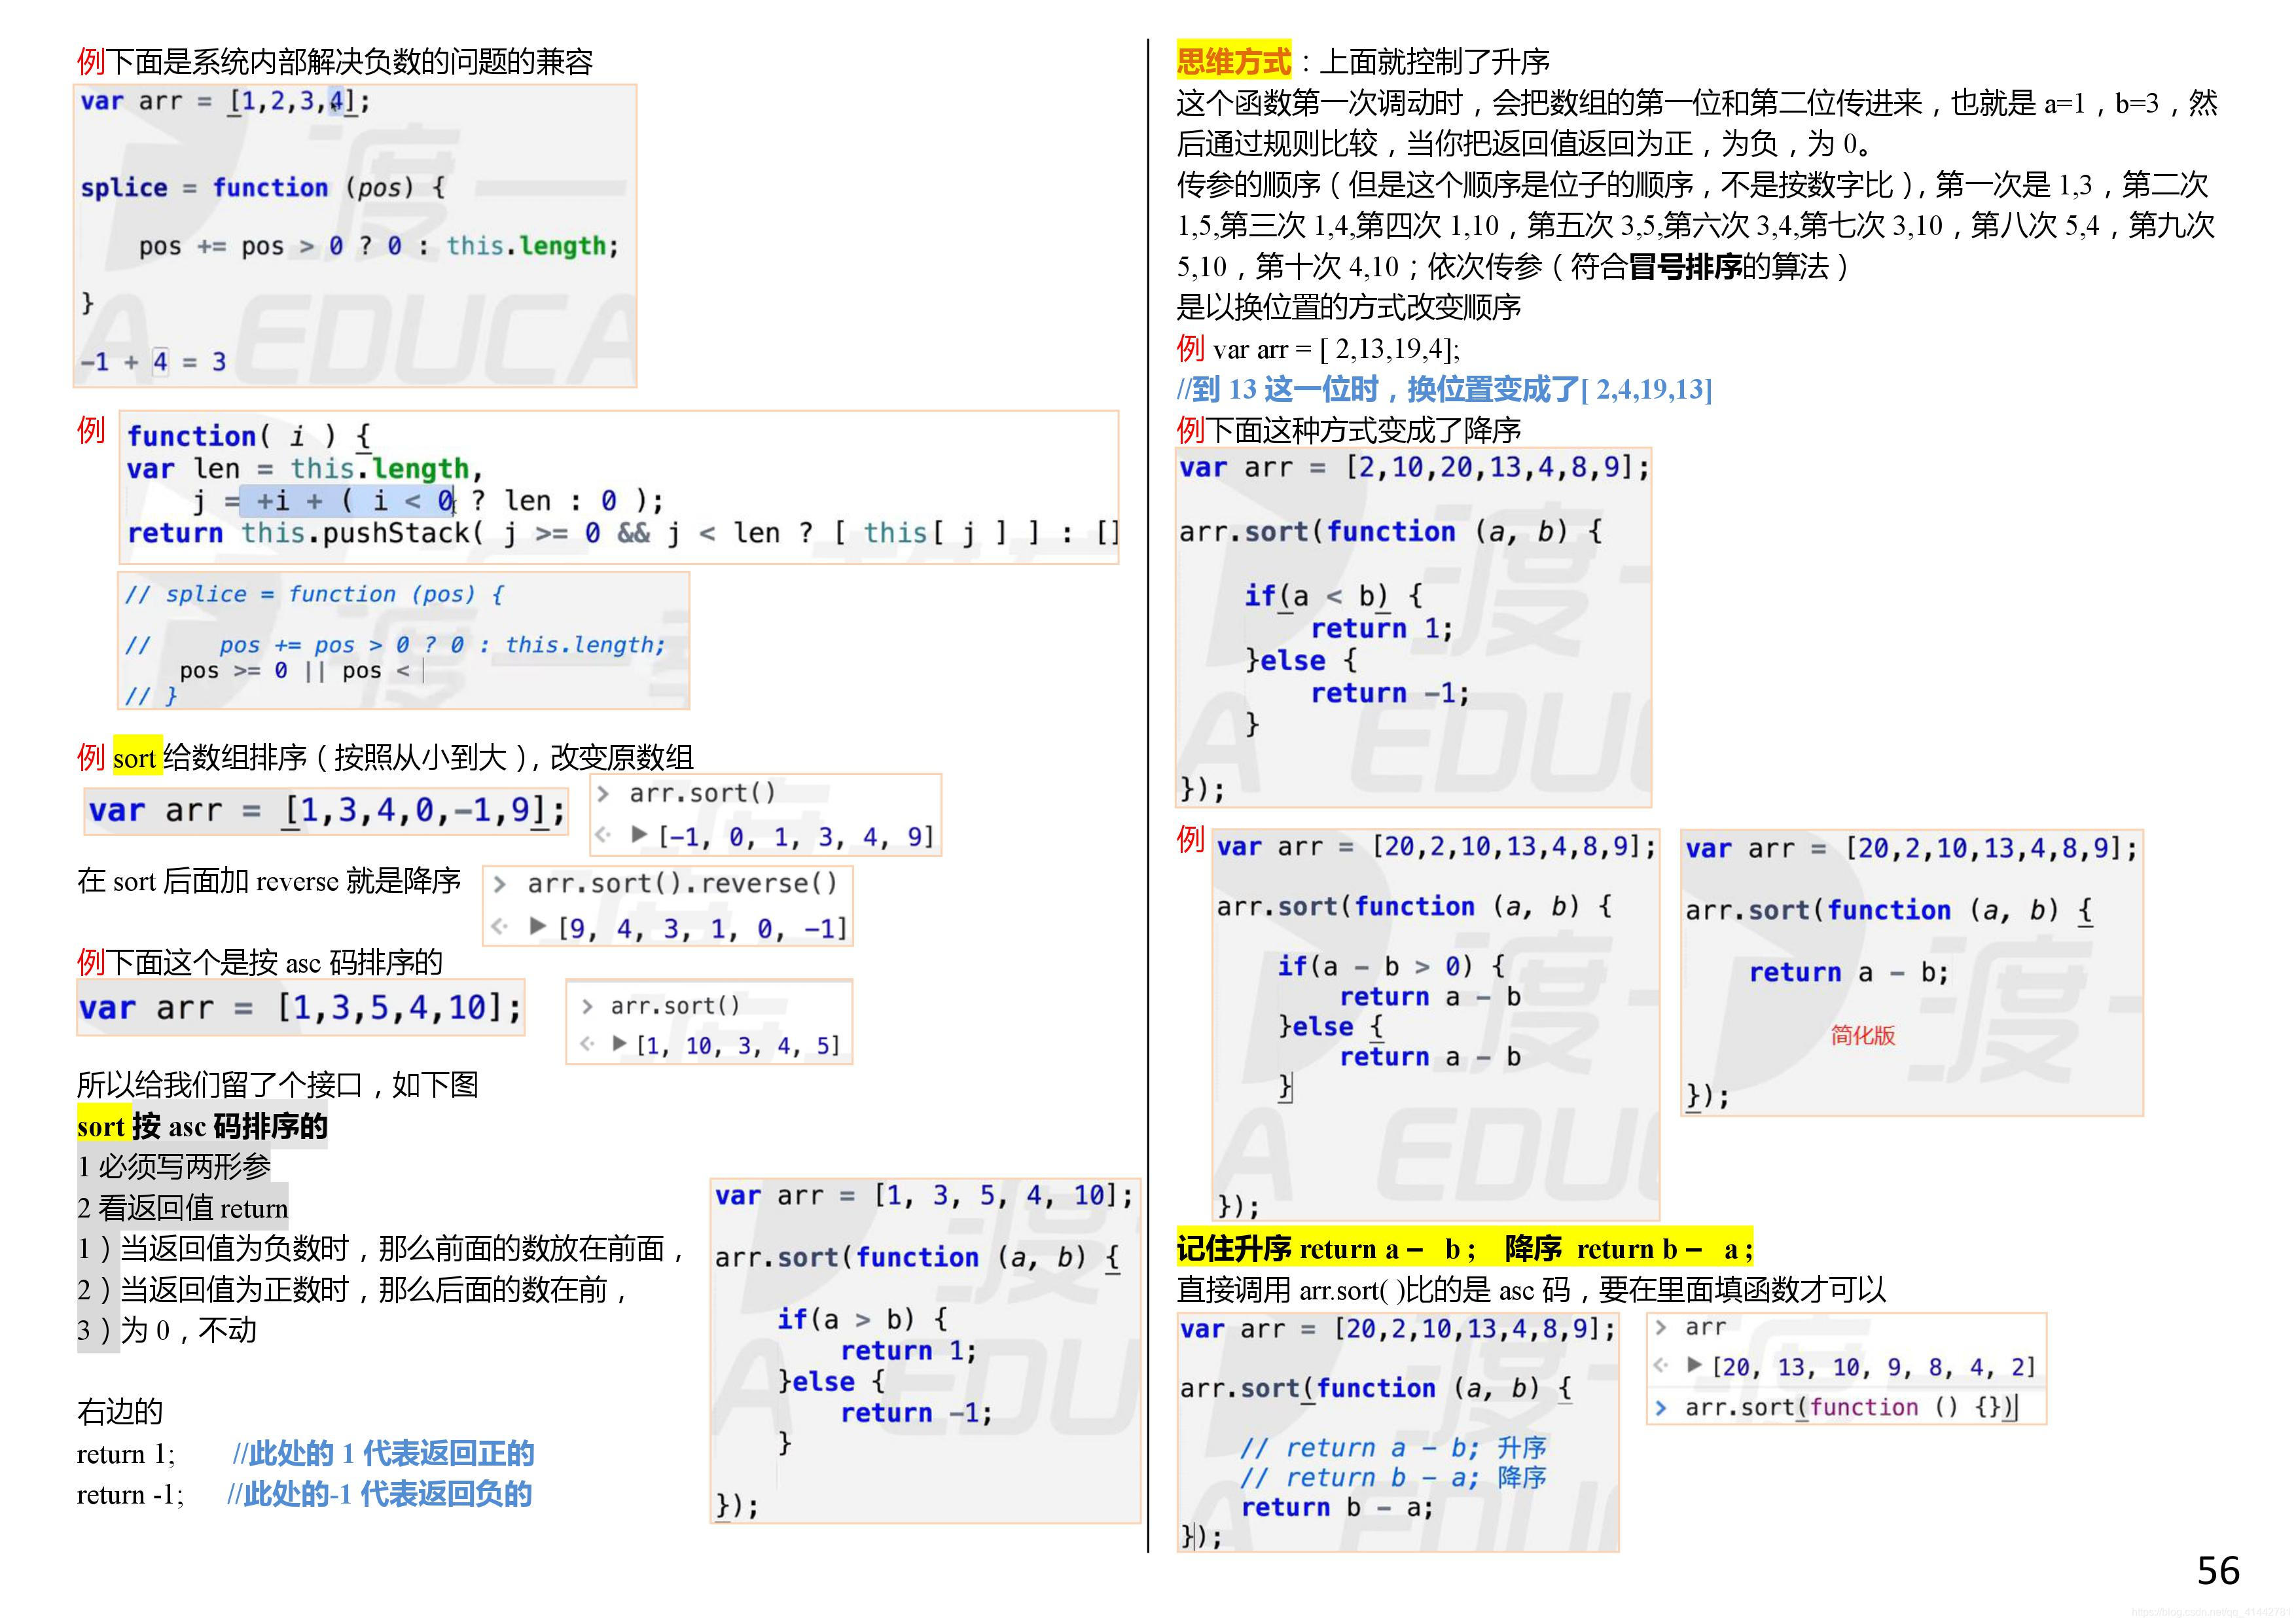Click the blue comment '//此处的-1 代表返回负的'

[x=379, y=1495]
